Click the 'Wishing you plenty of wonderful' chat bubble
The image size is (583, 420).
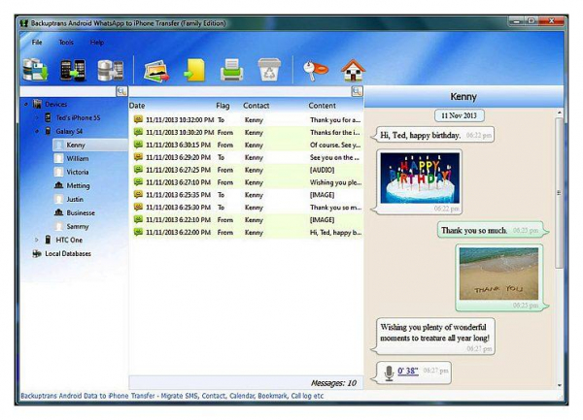pyautogui.click(x=432, y=336)
